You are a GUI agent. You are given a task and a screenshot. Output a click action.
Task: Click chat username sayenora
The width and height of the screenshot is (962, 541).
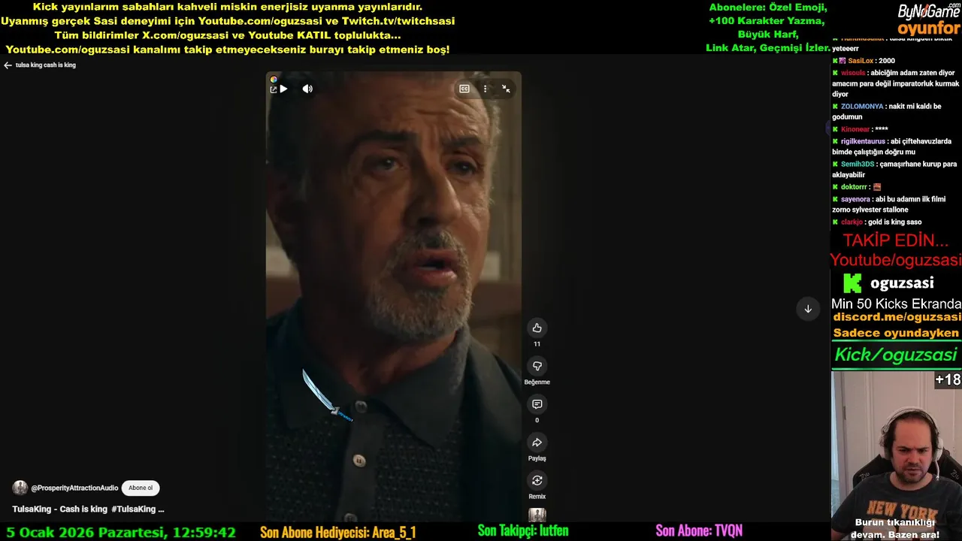[855, 199]
